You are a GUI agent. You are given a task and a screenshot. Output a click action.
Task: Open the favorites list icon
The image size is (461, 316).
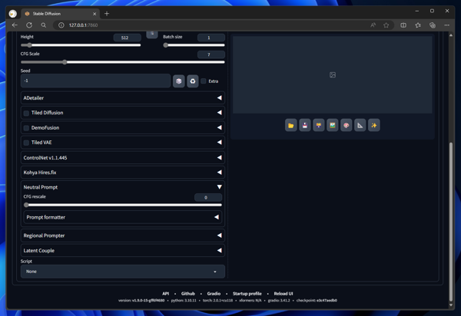418,25
